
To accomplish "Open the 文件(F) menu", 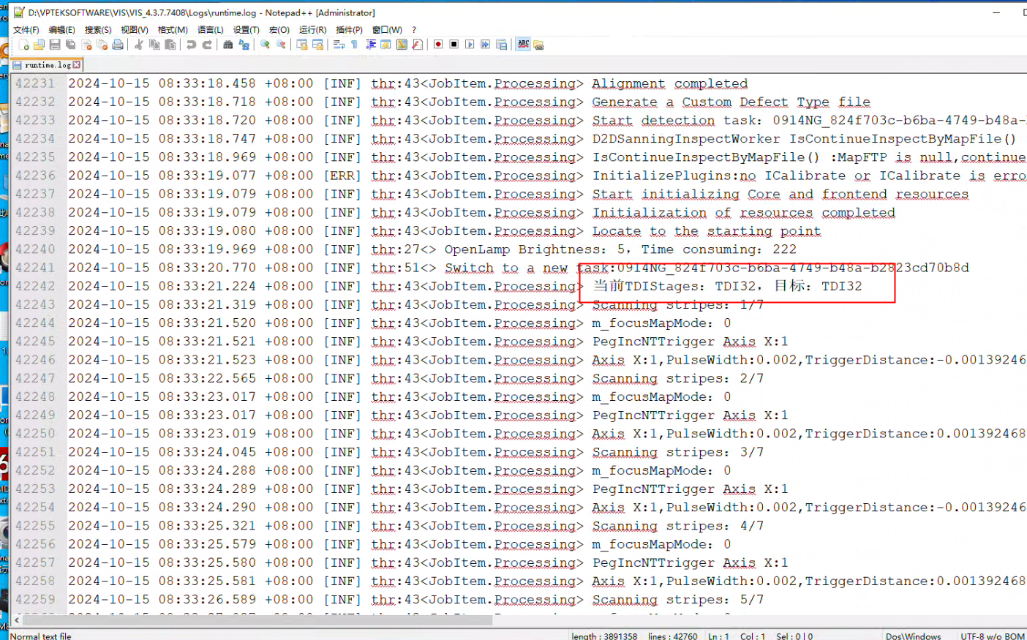I will pyautogui.click(x=26, y=30).
